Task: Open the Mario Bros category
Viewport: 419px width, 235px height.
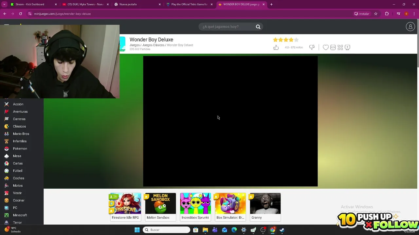Action: 21,134
